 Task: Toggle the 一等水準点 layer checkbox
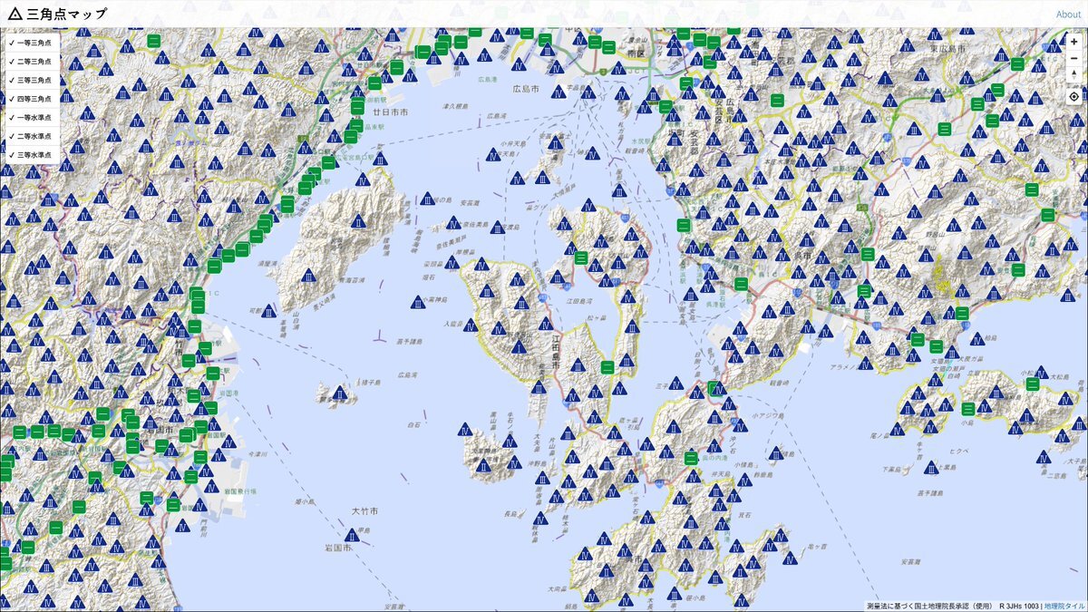pos(31,118)
